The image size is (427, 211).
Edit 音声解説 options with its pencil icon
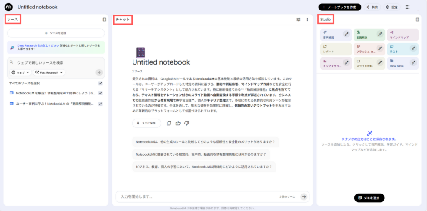point(346,35)
